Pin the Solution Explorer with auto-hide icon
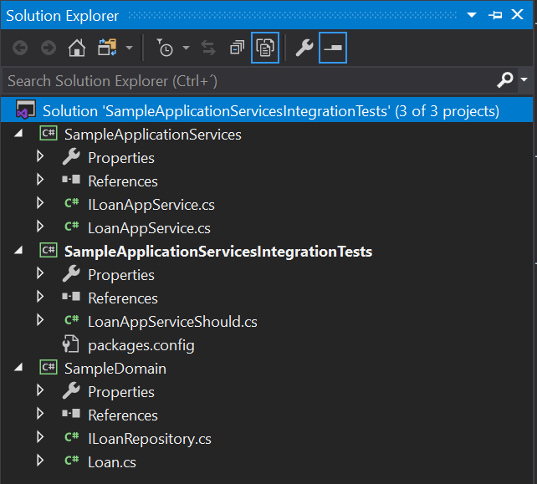 pos(496,15)
